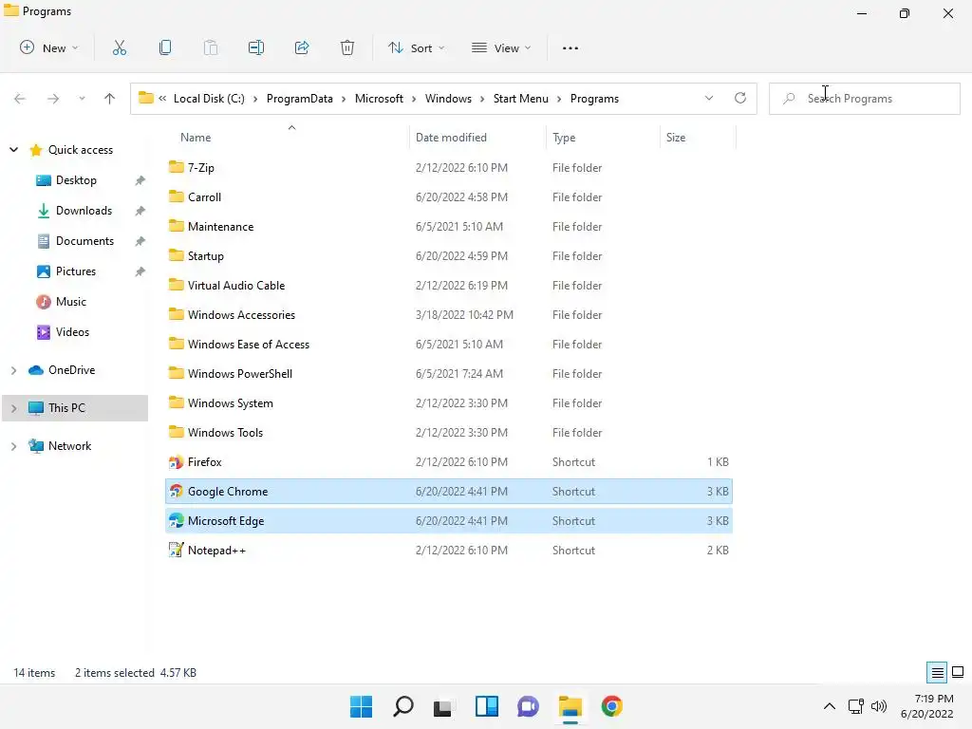Screen dimensions: 972x729
Task: Expand the Network tree node
Action: 13,446
